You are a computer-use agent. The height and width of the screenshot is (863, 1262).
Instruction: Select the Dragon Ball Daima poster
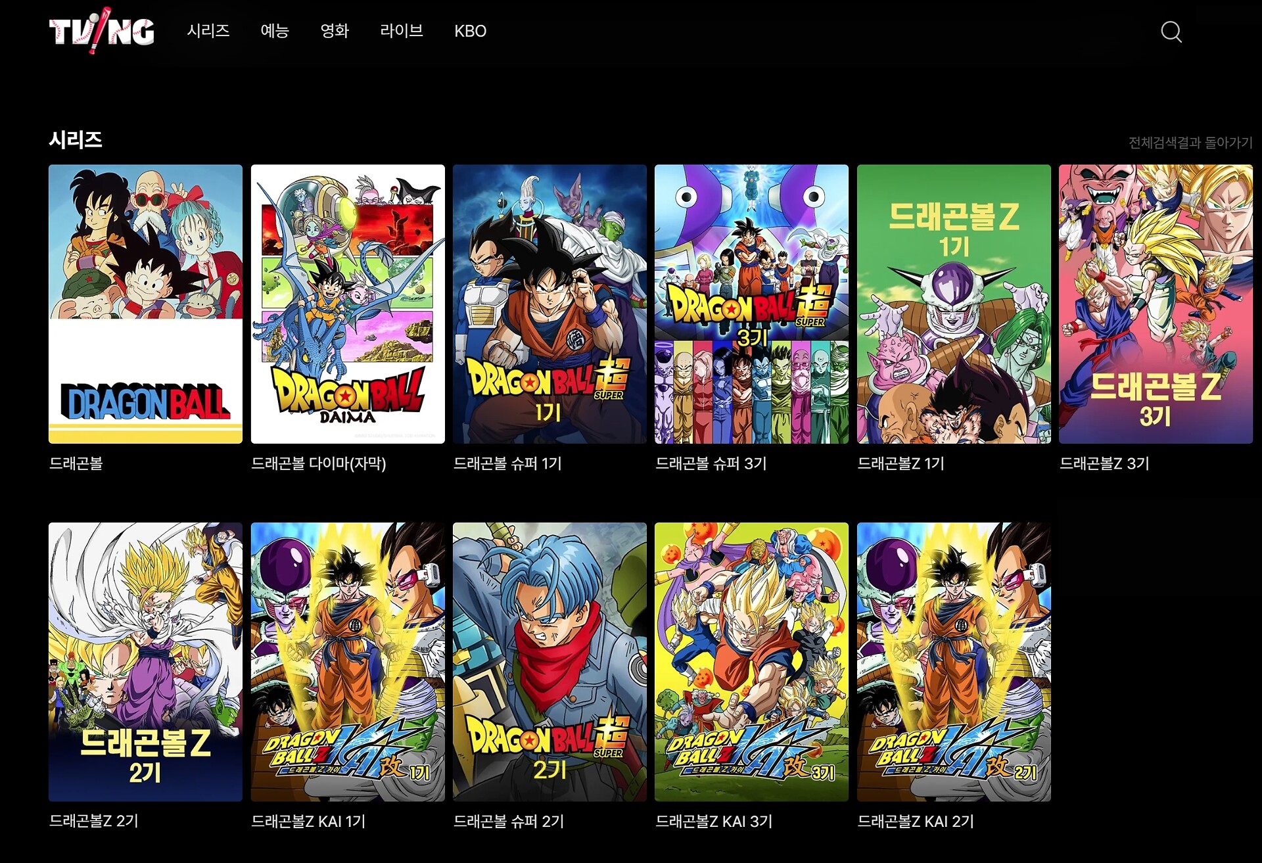point(348,304)
